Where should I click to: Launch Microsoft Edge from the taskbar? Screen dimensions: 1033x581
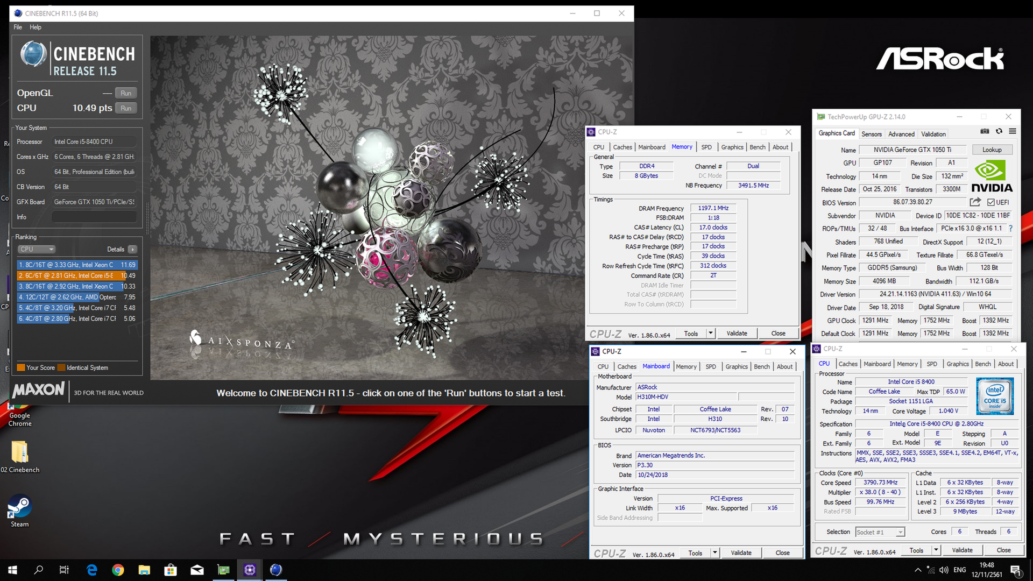pos(92,570)
